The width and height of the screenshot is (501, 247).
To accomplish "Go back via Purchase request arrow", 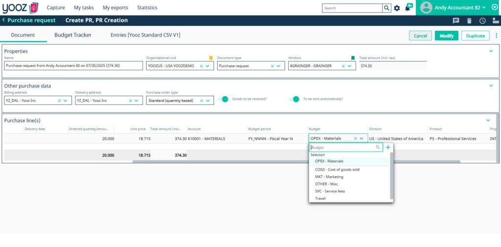I will click(3, 20).
